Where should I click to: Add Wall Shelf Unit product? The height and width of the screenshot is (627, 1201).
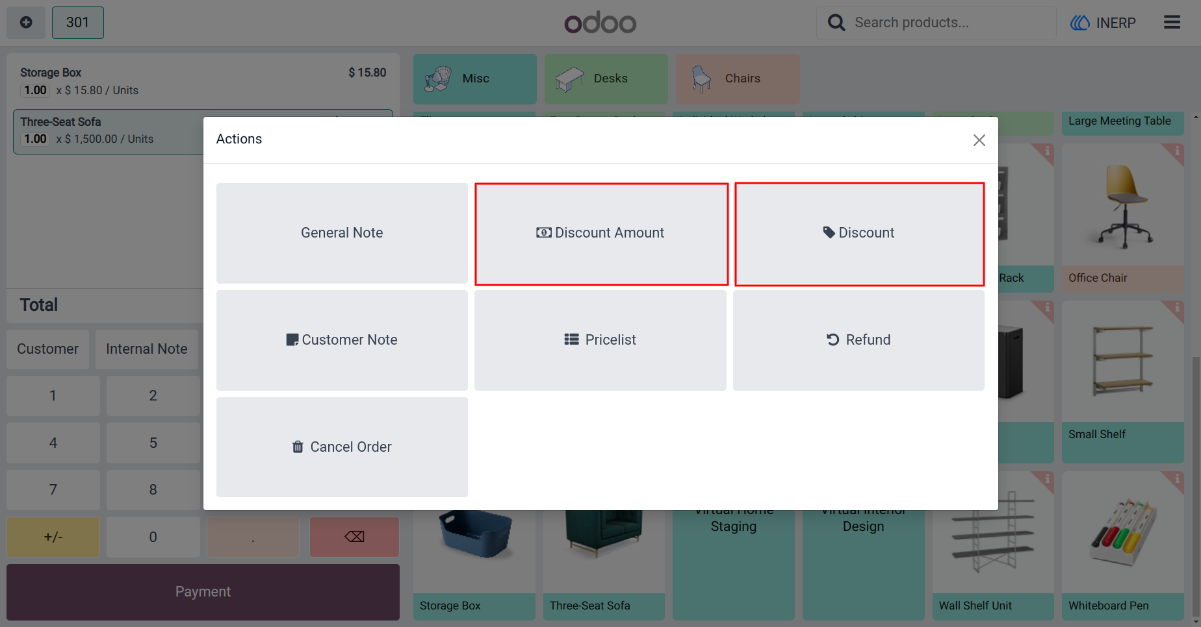click(993, 546)
